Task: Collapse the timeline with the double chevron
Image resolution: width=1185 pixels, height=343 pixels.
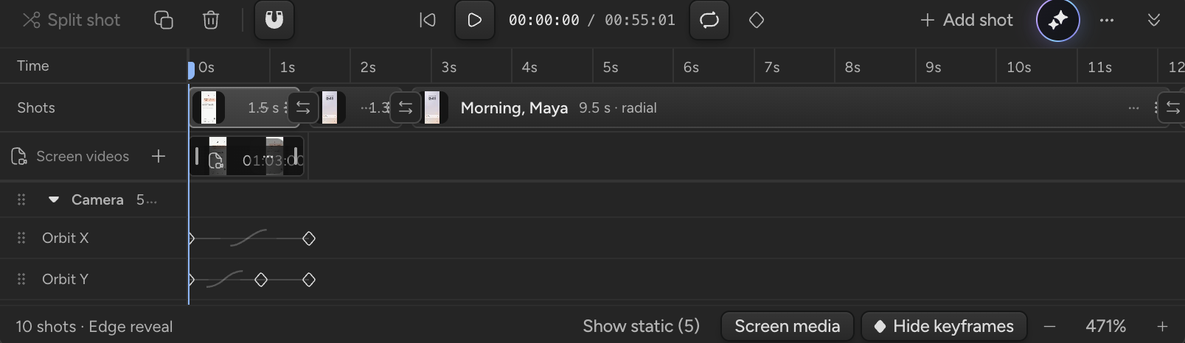Action: [1154, 20]
